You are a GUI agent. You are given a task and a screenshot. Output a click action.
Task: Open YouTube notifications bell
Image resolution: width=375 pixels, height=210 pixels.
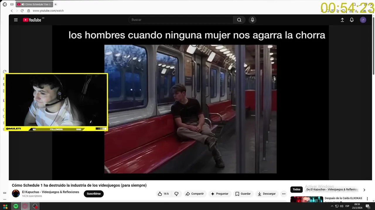(352, 20)
